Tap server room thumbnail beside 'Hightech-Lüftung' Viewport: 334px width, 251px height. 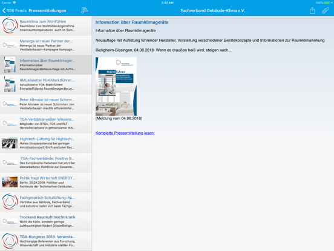pyautogui.click(x=10, y=143)
